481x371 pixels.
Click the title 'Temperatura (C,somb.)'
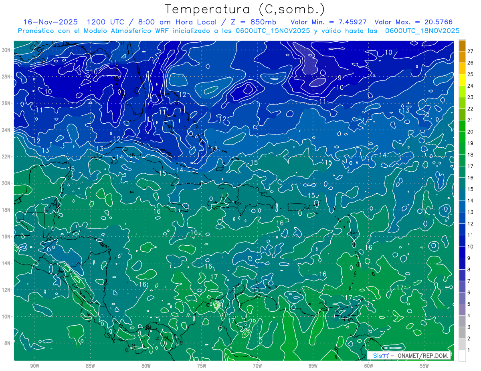tap(245, 9)
